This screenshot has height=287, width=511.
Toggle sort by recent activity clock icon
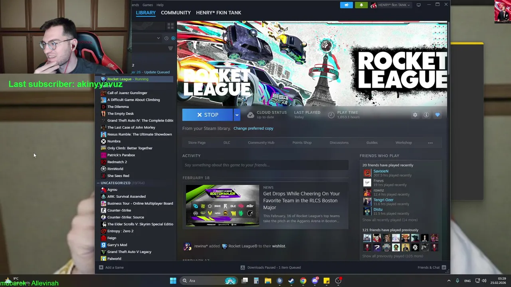[x=166, y=38]
